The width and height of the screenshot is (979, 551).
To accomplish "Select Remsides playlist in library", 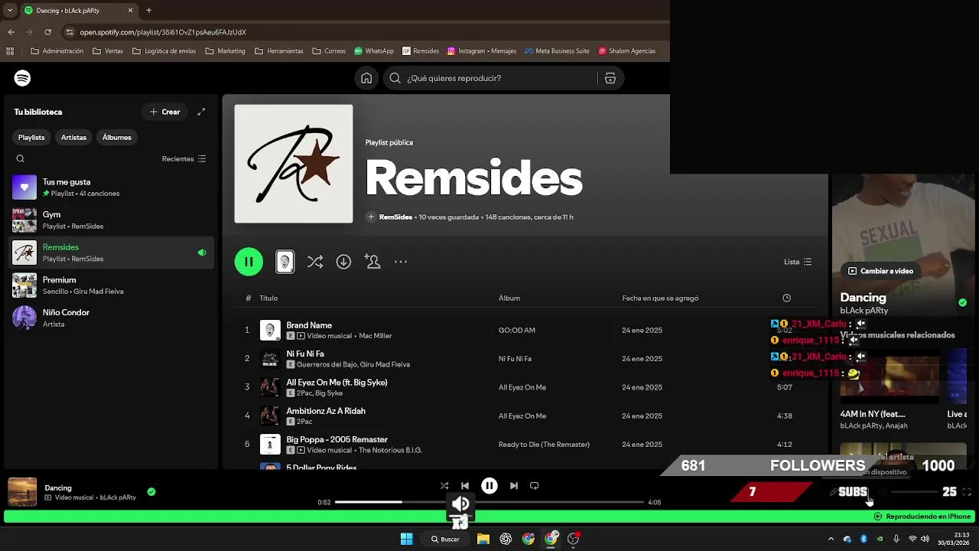I will 111,253.
